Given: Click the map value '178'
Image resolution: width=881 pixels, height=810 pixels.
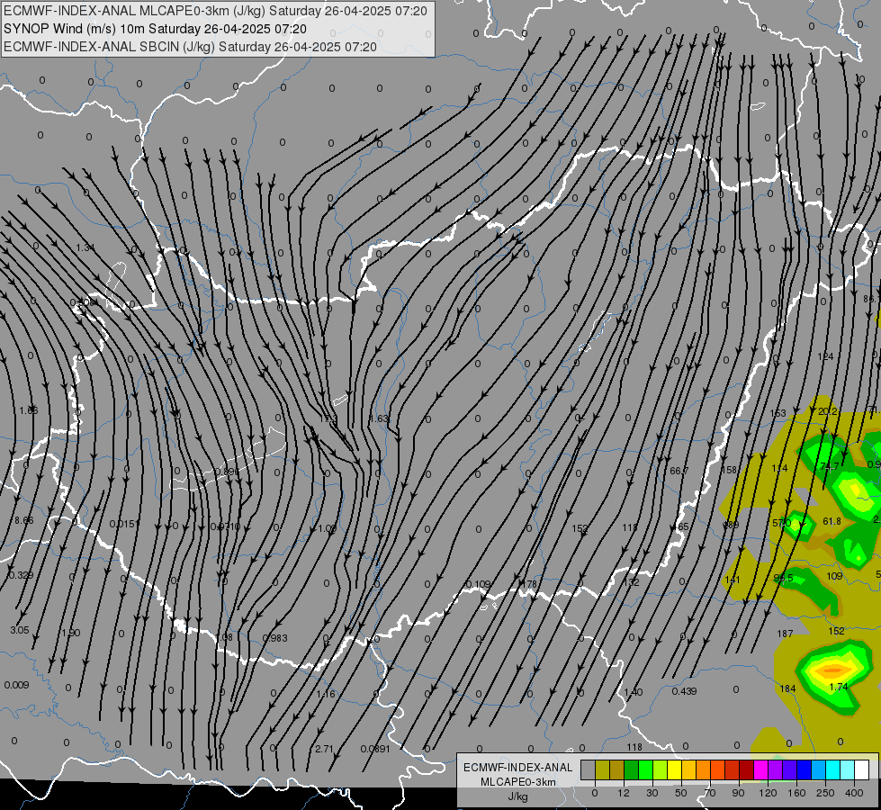Looking at the screenshot, I should click(529, 584).
